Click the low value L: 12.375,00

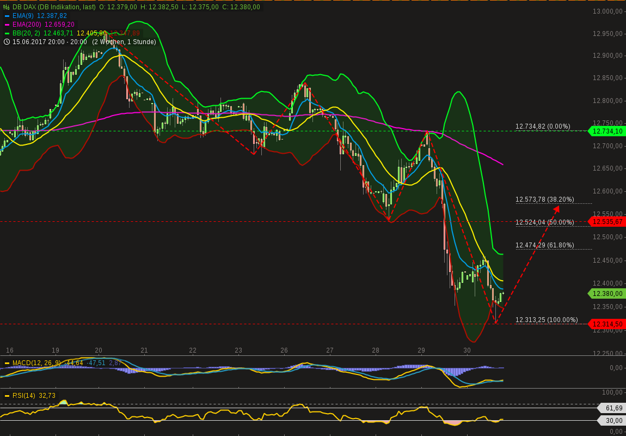(x=201, y=7)
